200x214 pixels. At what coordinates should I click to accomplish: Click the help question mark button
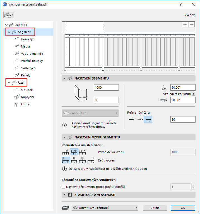pyautogui.click(x=181, y=4)
